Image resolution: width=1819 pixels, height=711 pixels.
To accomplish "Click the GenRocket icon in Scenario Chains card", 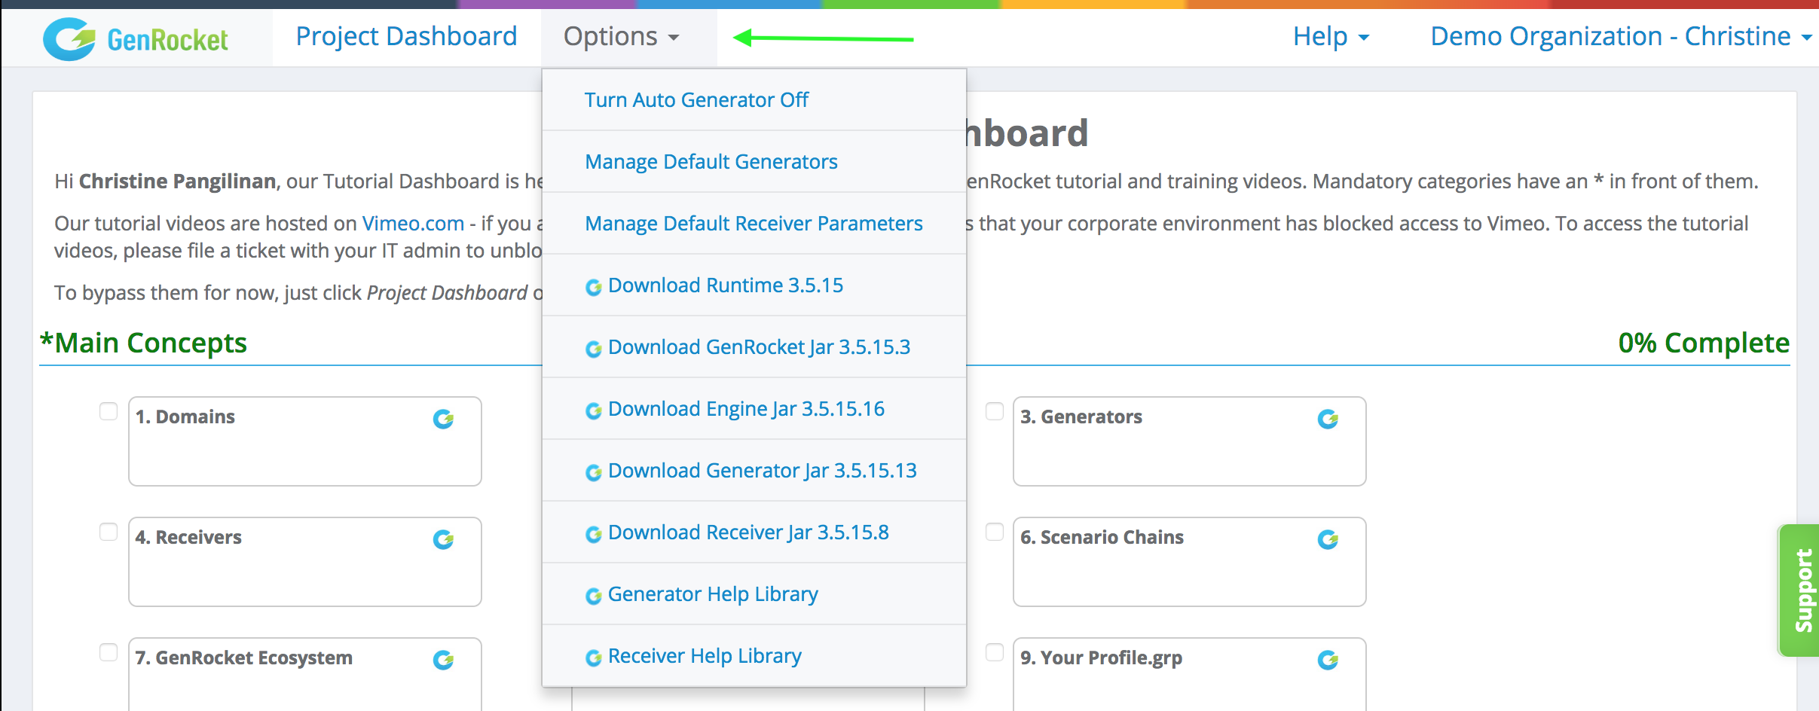I will click(1328, 539).
